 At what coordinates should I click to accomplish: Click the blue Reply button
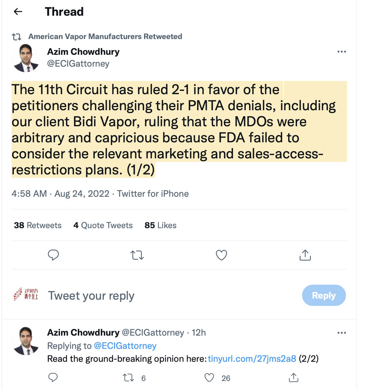pyautogui.click(x=324, y=295)
